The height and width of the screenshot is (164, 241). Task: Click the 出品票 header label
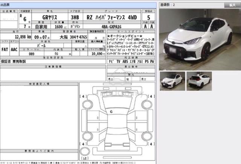(5, 5)
